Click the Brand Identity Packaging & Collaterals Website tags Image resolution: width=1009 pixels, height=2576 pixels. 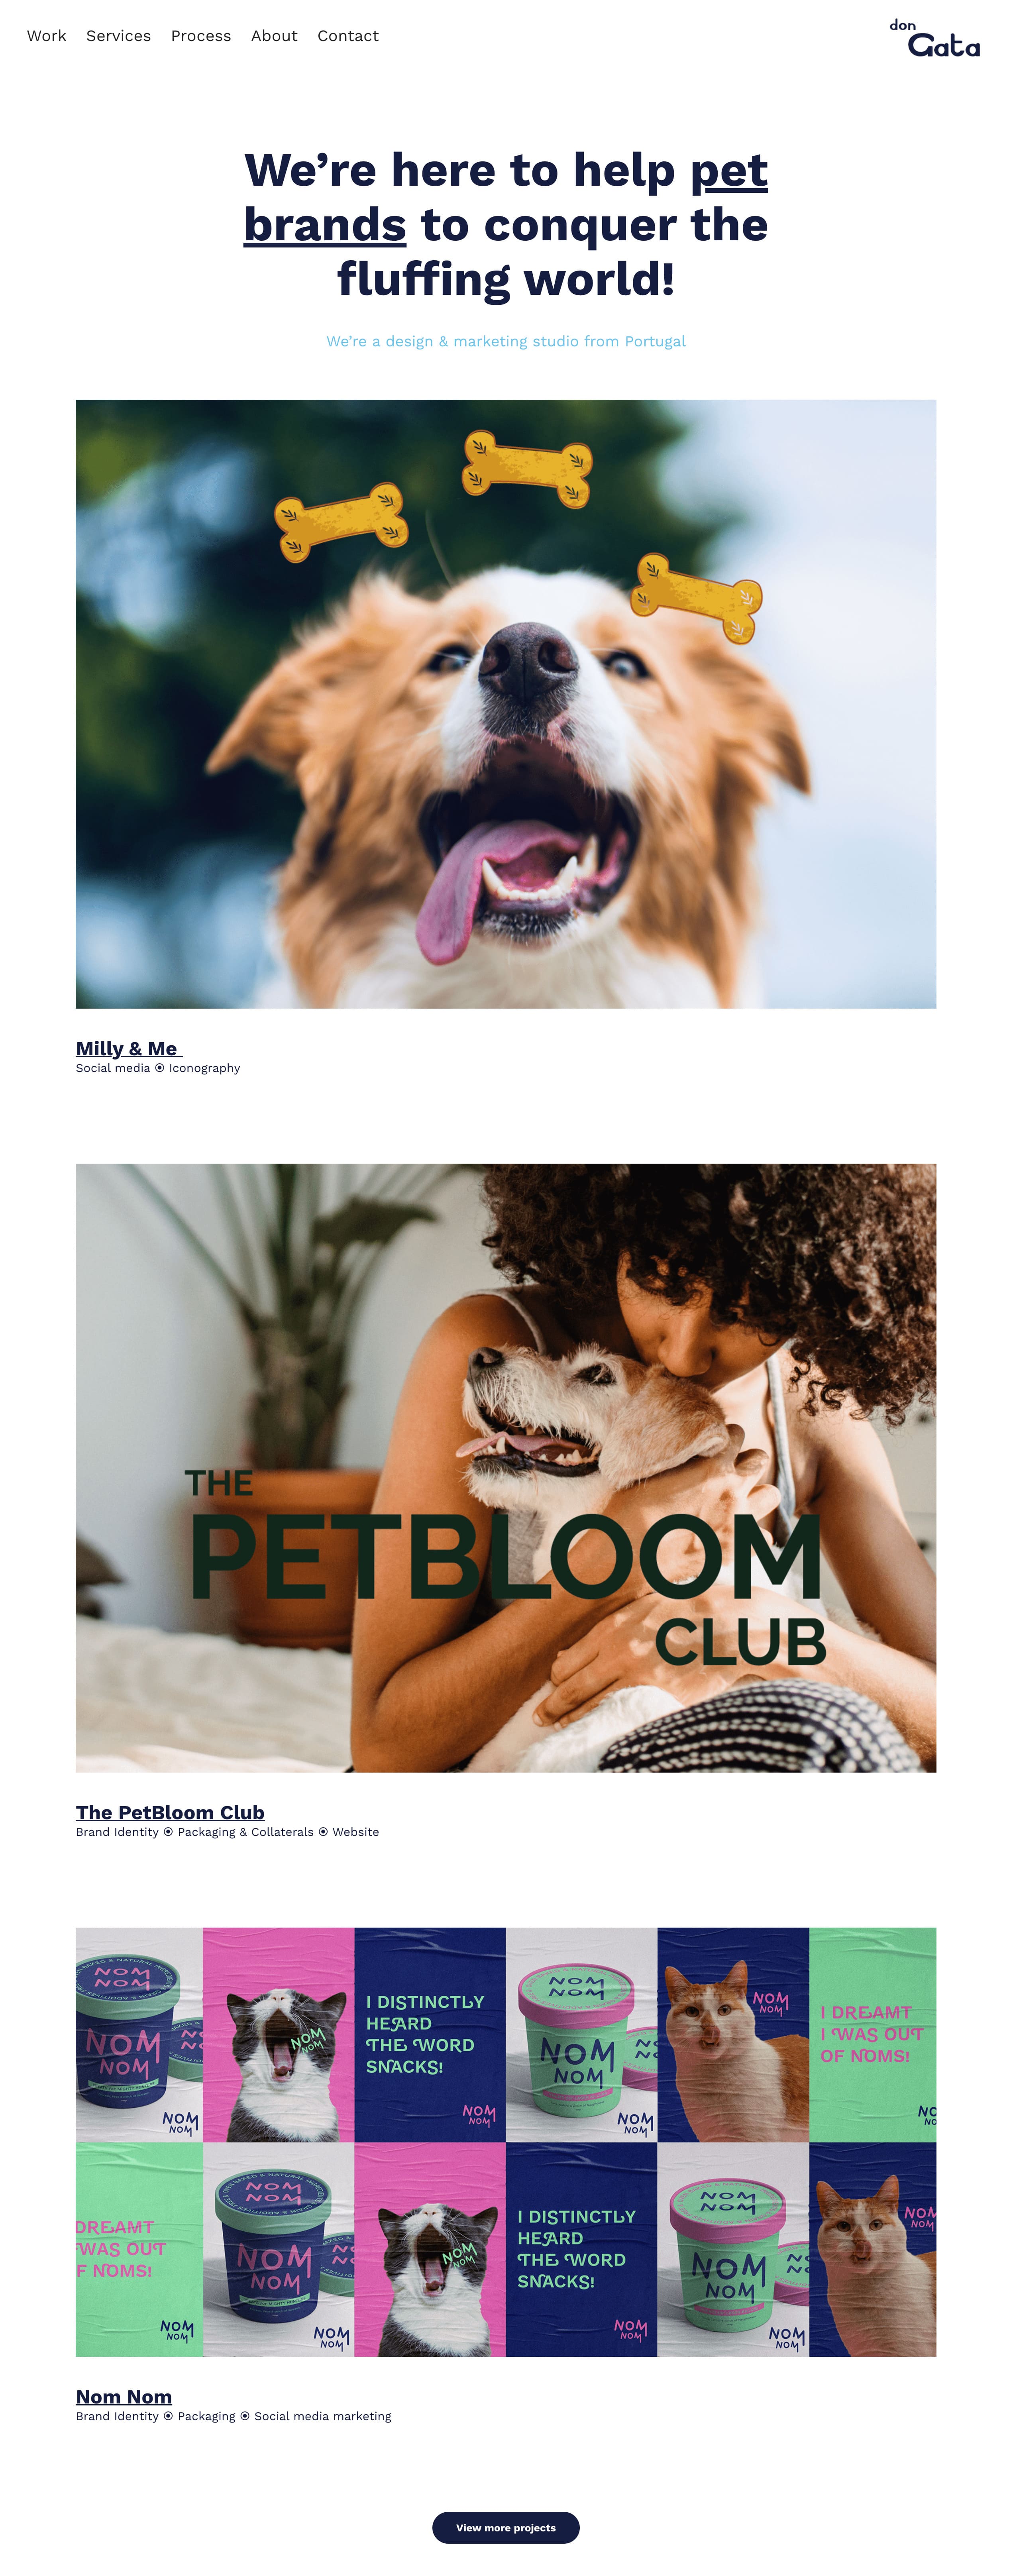tap(227, 1832)
